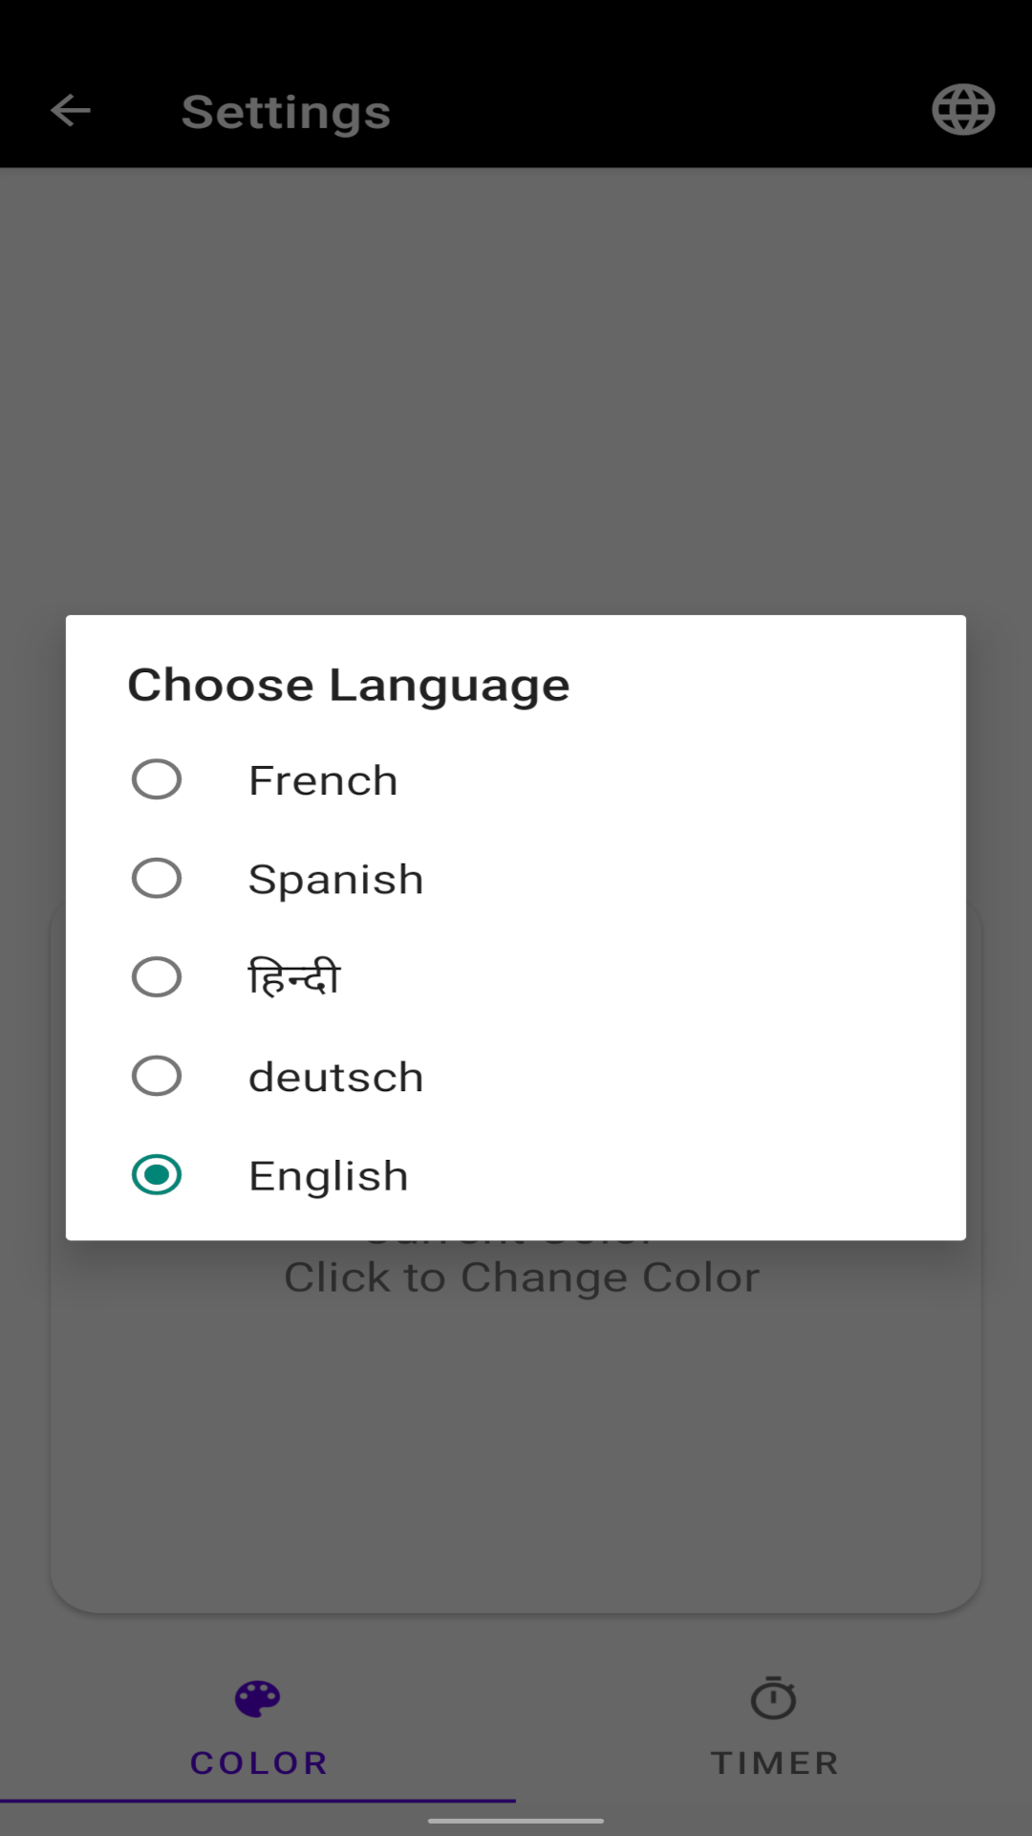Tap the English language label
The width and height of the screenshot is (1032, 1836).
pyautogui.click(x=328, y=1176)
